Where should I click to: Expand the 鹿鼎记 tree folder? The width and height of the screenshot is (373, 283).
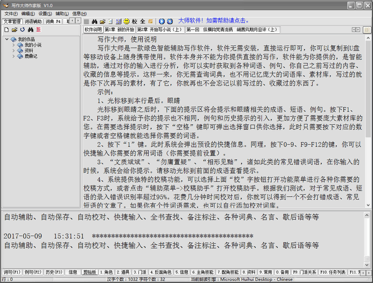(x=14, y=56)
